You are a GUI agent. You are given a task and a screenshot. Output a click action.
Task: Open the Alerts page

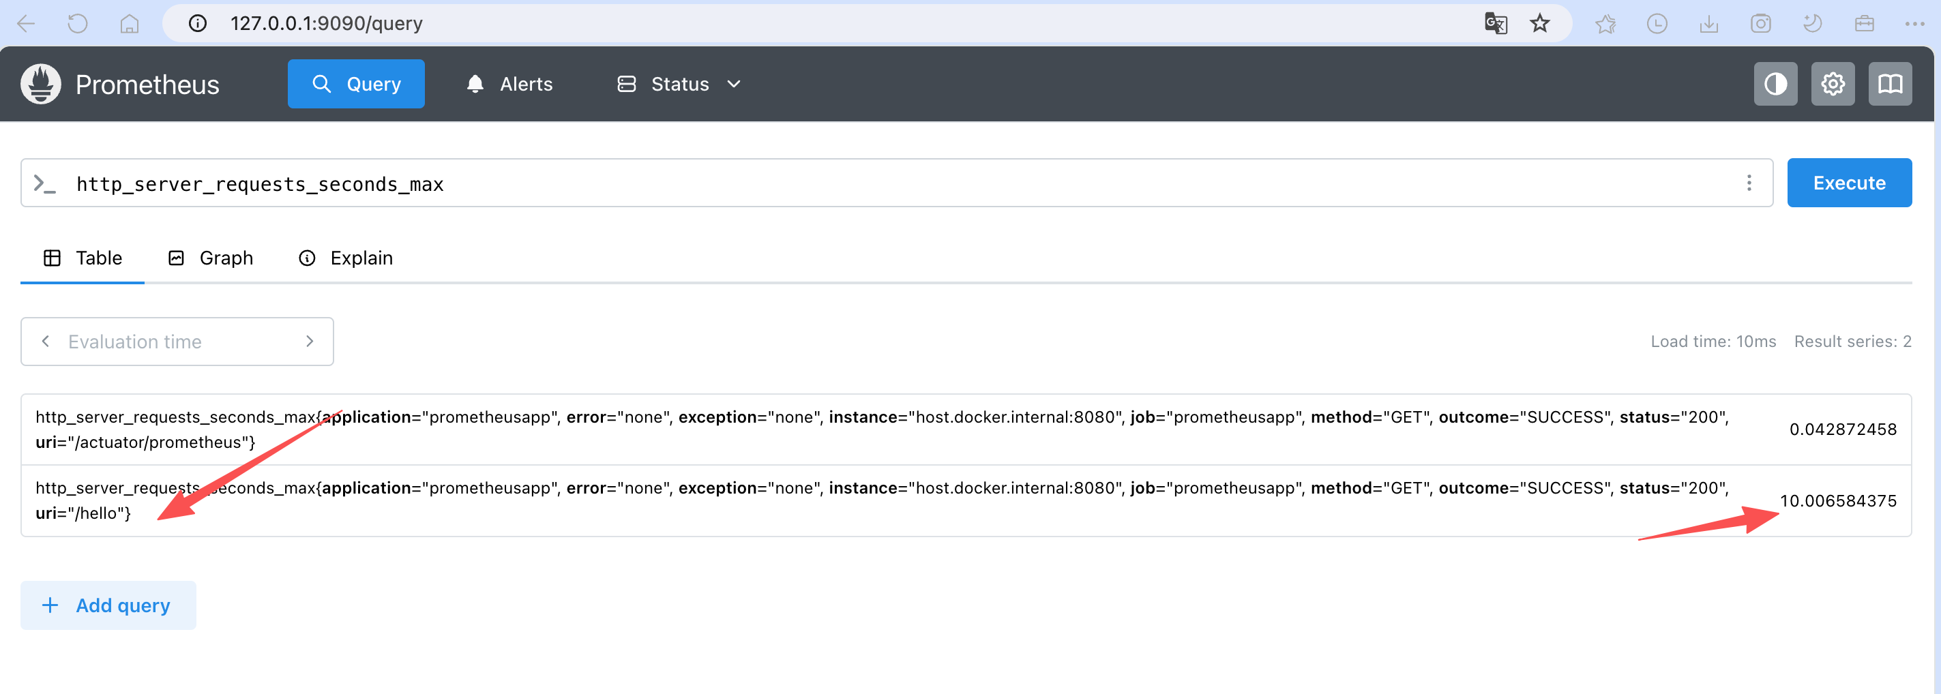pos(509,84)
